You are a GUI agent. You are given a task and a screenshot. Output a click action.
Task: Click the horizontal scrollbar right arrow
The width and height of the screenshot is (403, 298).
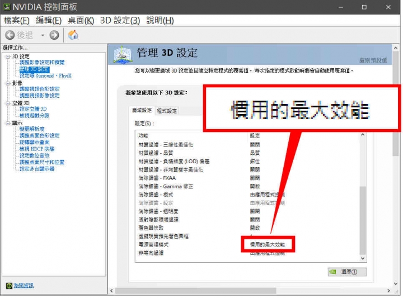[388, 291]
